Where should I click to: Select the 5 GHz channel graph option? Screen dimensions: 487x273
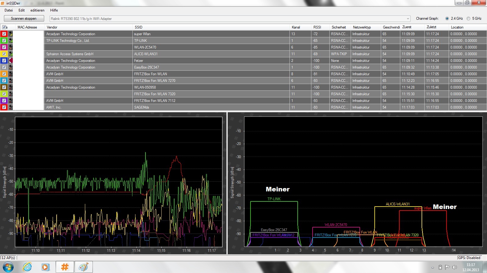point(468,19)
